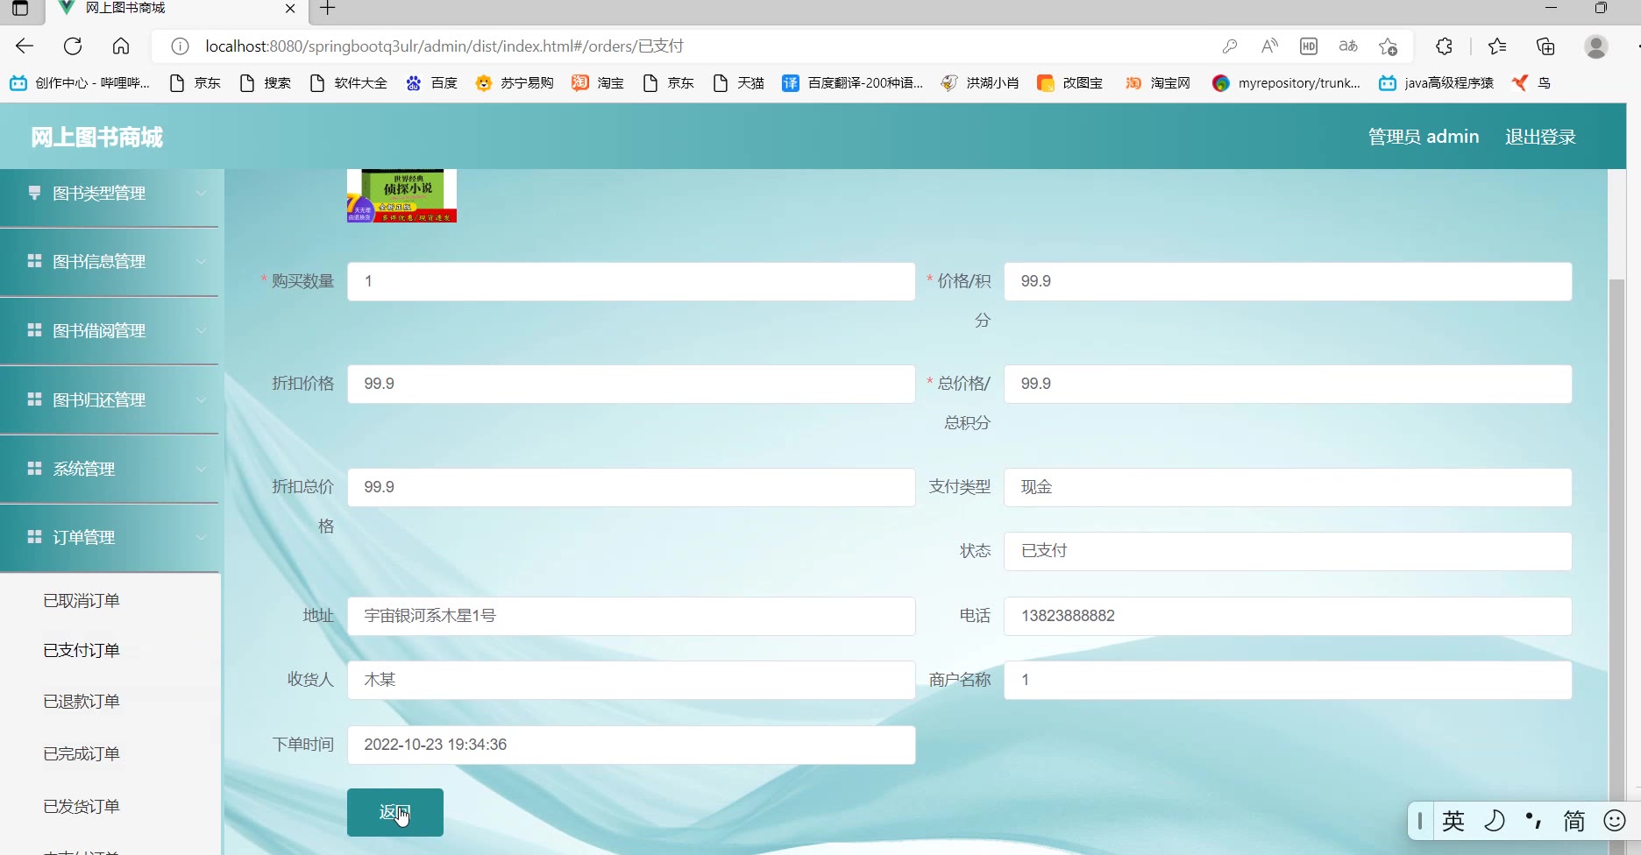This screenshot has width=1641, height=855.
Task: Toggle the IME punctuation icon
Action: [x=1534, y=821]
